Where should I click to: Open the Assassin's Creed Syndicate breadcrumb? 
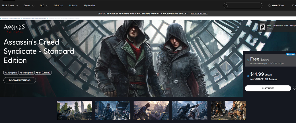[10, 18]
